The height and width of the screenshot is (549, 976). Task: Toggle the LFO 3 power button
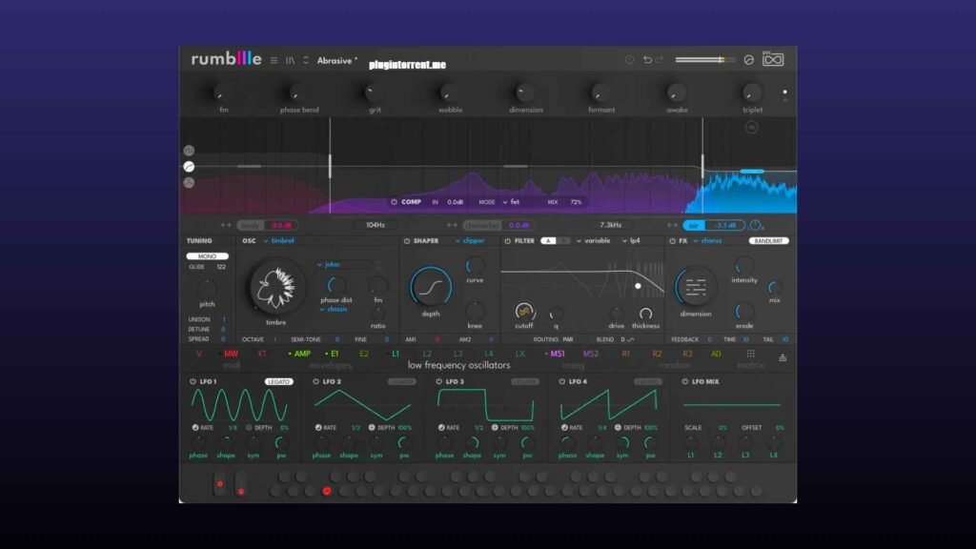[x=438, y=381]
